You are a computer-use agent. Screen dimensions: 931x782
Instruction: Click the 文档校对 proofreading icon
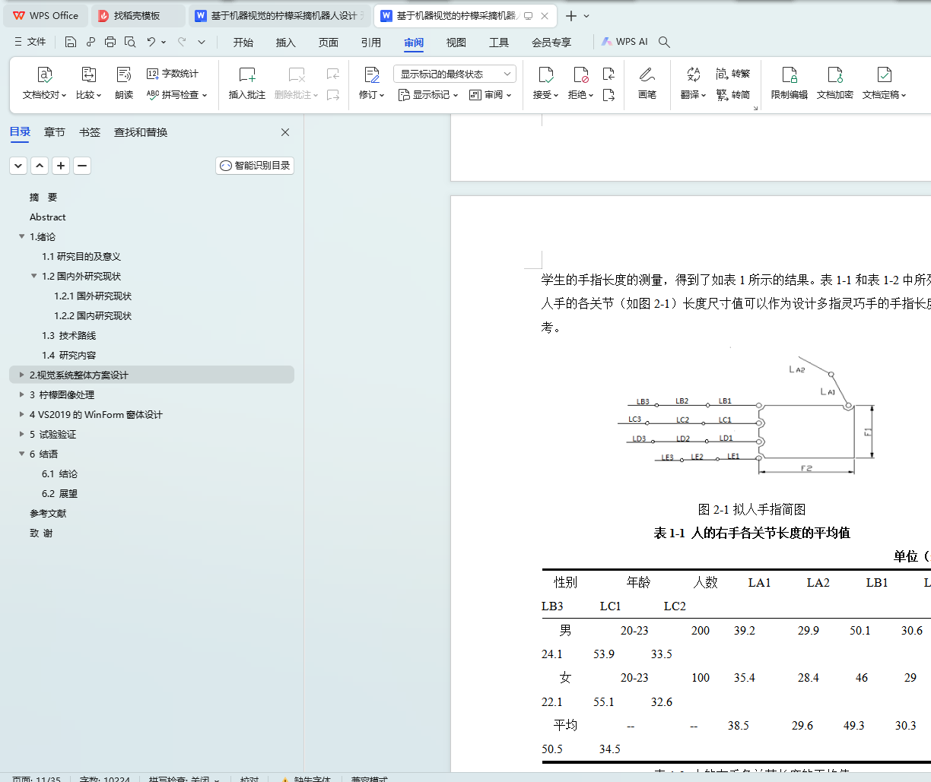[45, 74]
